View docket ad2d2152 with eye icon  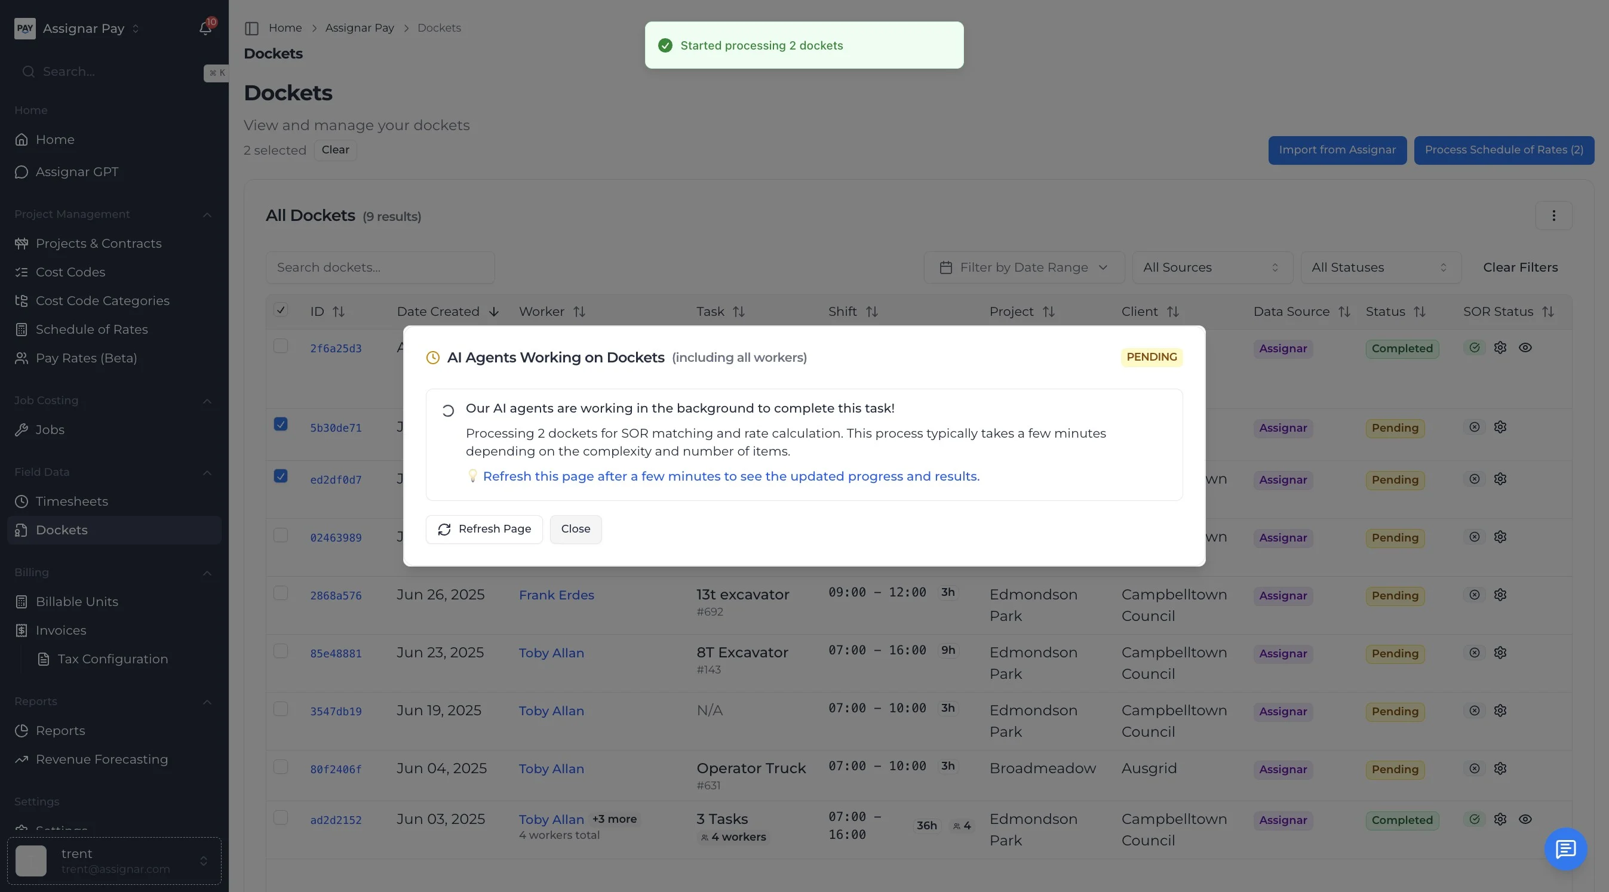pos(1525,819)
